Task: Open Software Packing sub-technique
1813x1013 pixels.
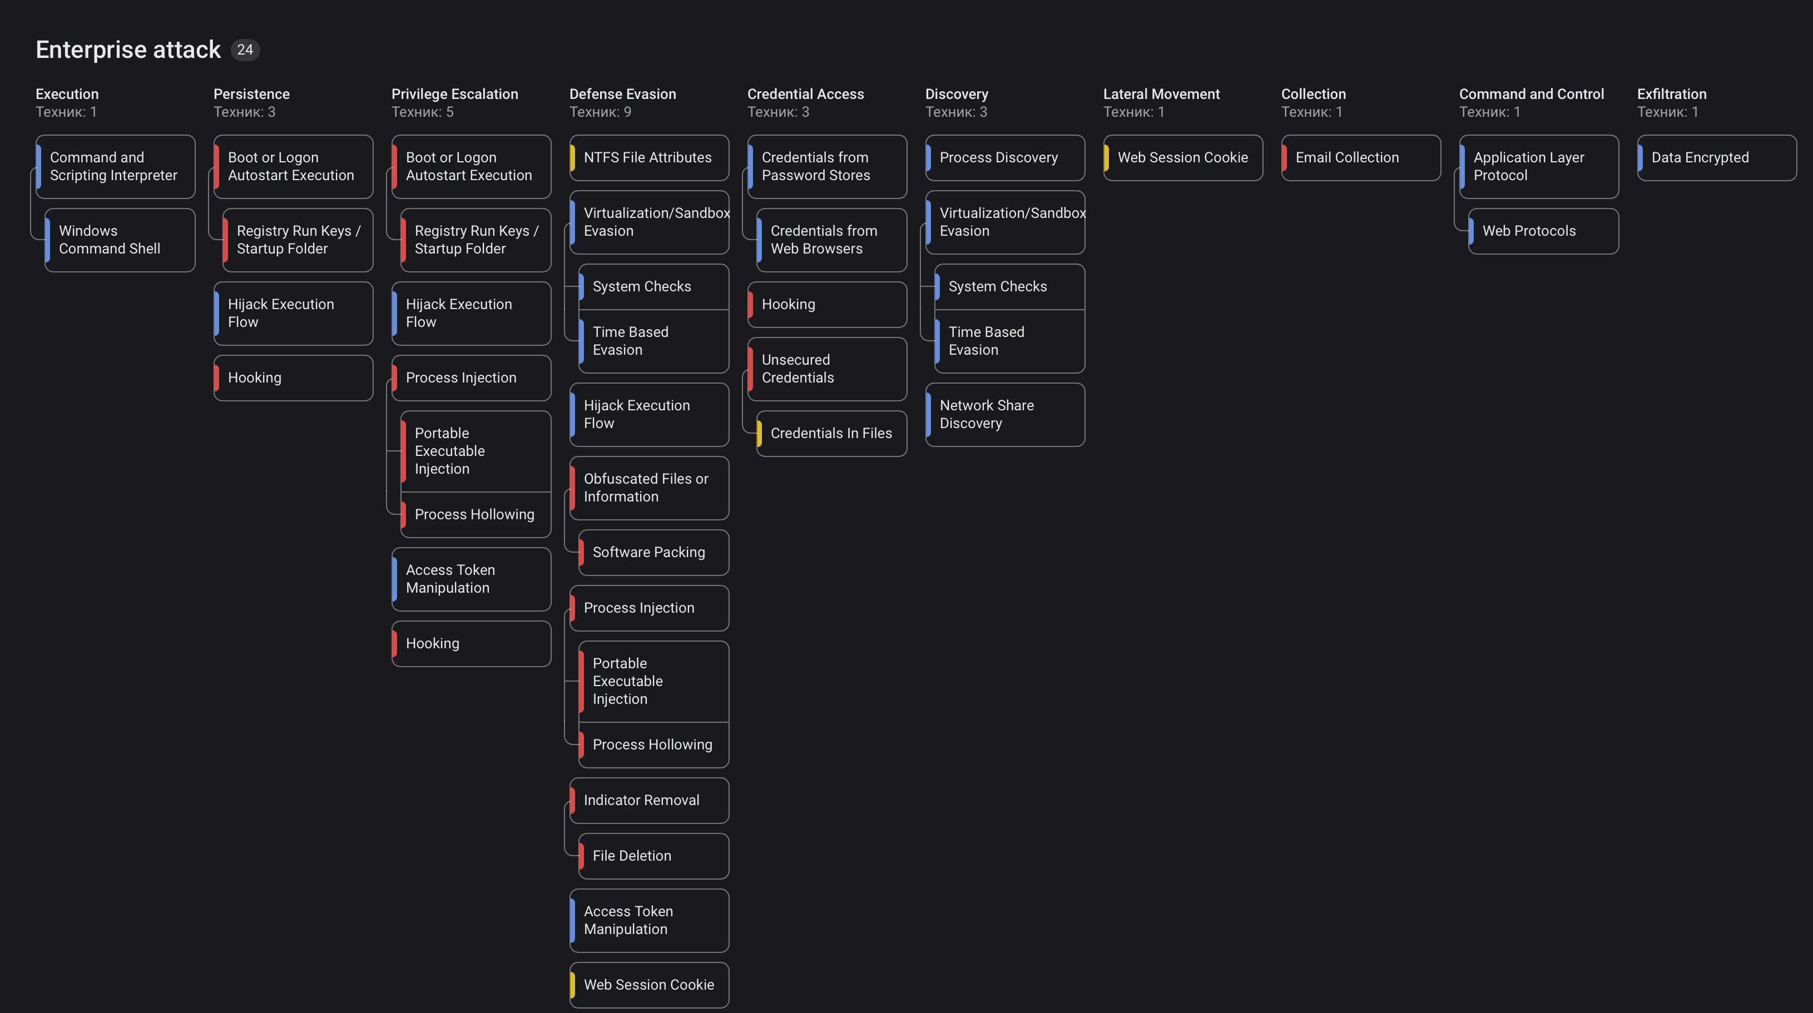Action: point(652,552)
